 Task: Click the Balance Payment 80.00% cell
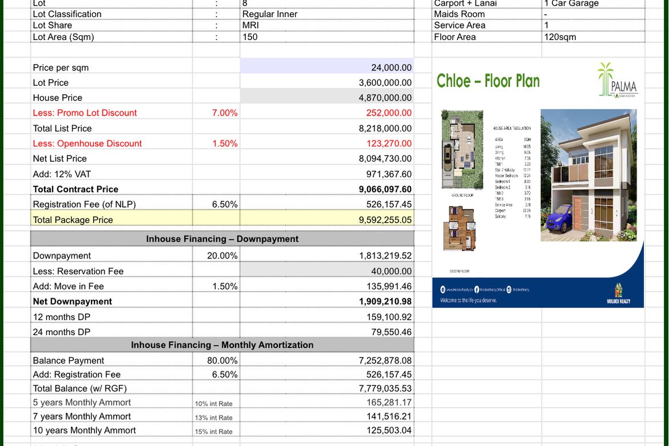click(x=216, y=360)
